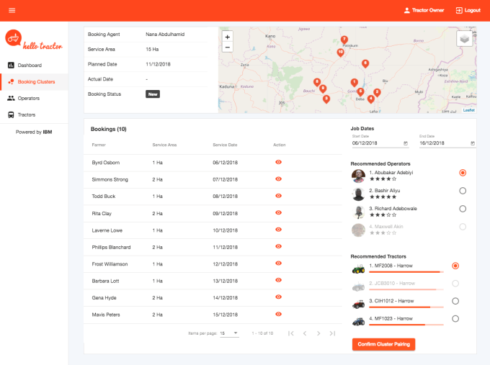Navigate to Tractors in the sidebar

tap(27, 114)
